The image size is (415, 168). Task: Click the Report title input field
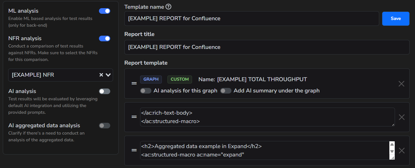tap(267, 47)
